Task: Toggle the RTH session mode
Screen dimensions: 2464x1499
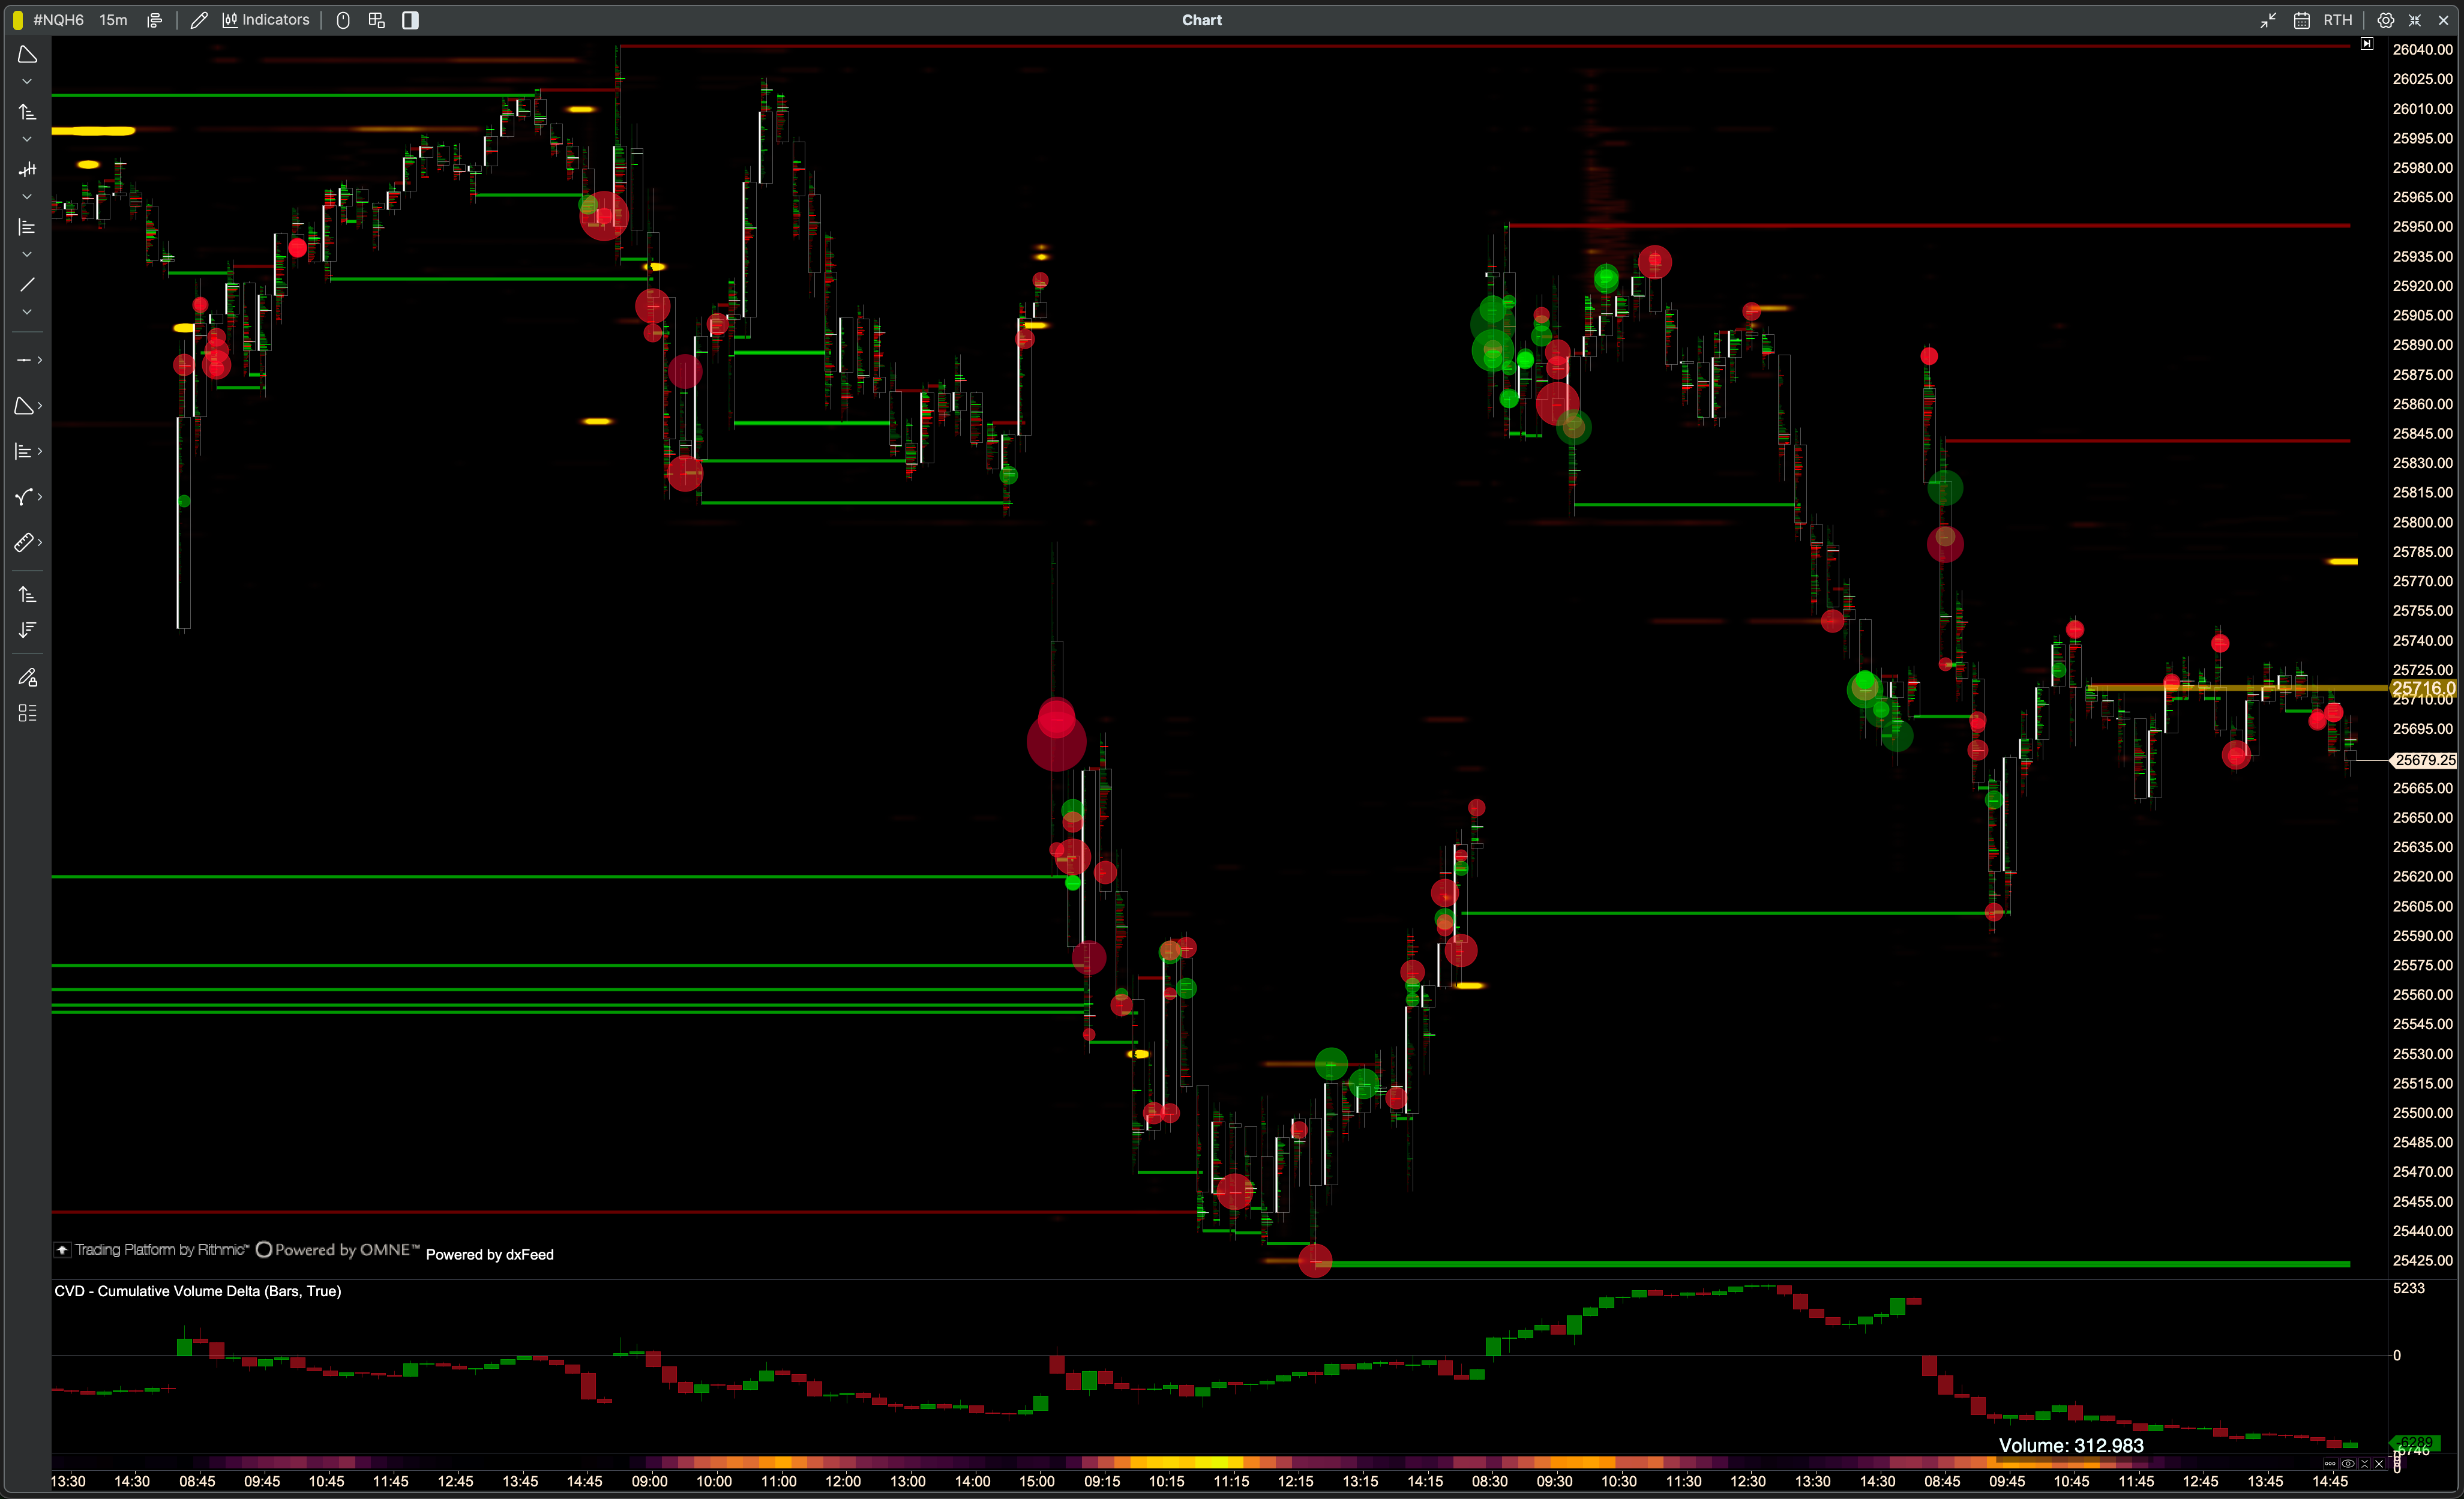Action: 2337,20
